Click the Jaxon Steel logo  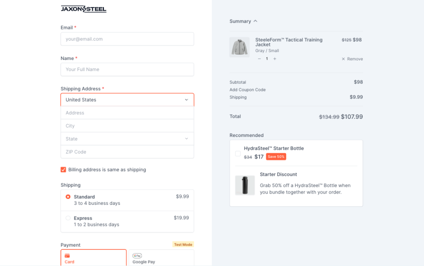83,9
